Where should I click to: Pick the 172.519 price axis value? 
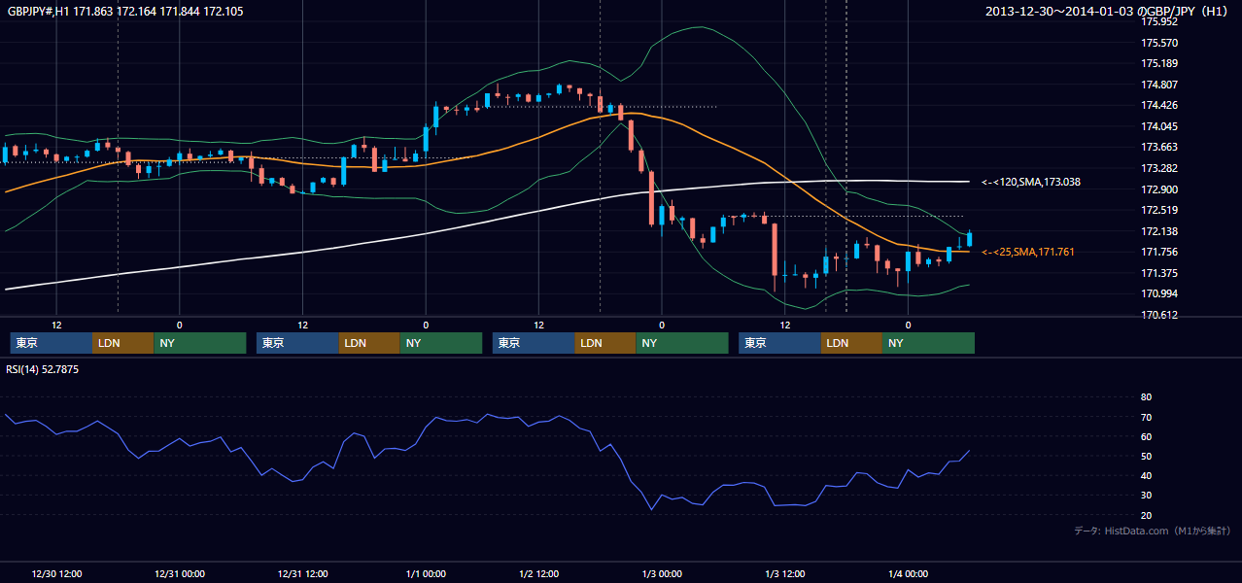click(x=1159, y=210)
